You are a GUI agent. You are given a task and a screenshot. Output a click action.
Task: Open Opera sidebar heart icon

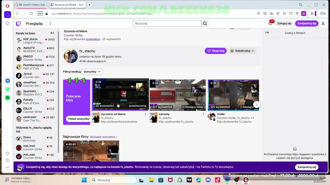click(7, 153)
